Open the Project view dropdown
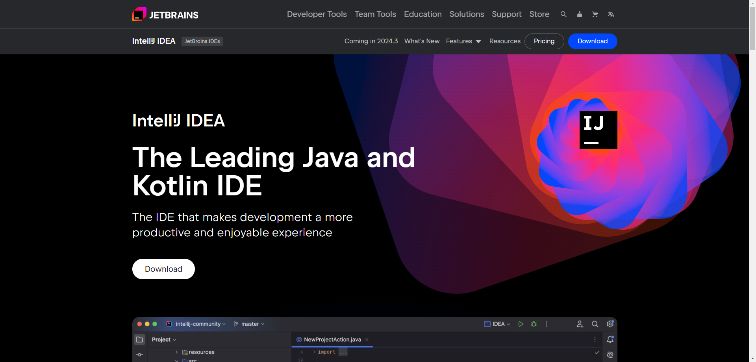 point(164,340)
